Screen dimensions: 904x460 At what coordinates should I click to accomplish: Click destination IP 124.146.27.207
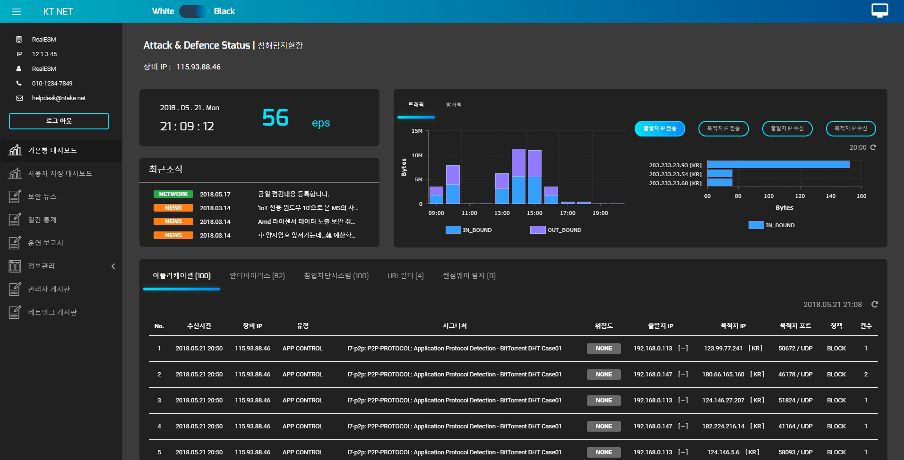click(x=723, y=400)
